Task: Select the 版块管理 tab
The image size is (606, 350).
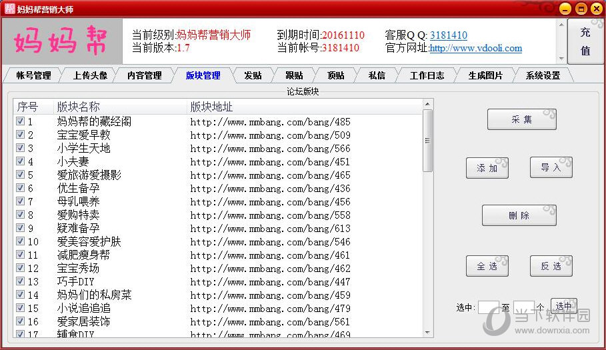Action: 203,75
